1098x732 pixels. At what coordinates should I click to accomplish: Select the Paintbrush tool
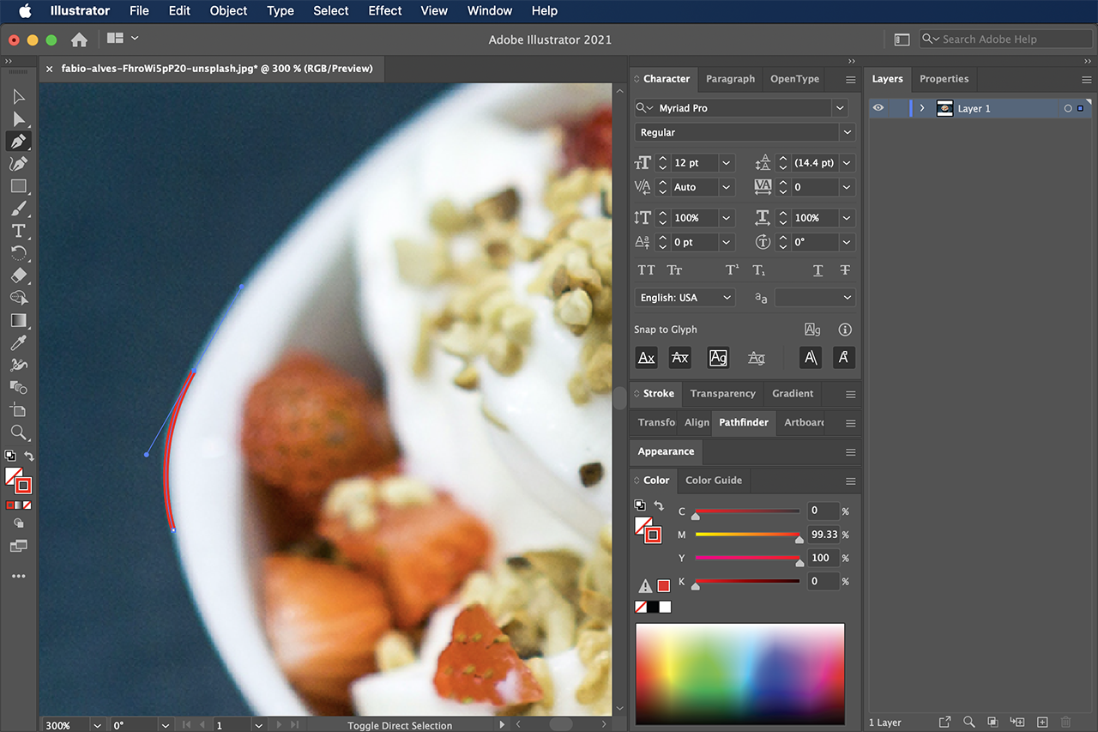pos(19,209)
